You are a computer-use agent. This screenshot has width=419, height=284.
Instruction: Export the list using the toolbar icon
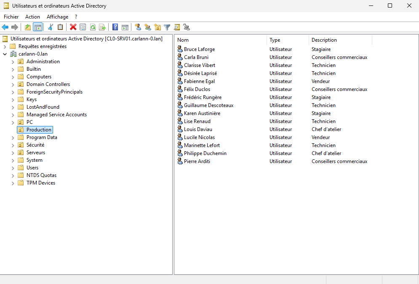coord(102,27)
